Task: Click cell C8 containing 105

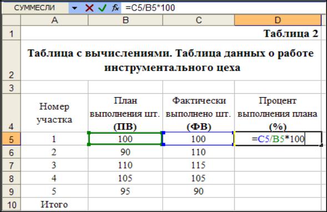Action: tap(199, 178)
